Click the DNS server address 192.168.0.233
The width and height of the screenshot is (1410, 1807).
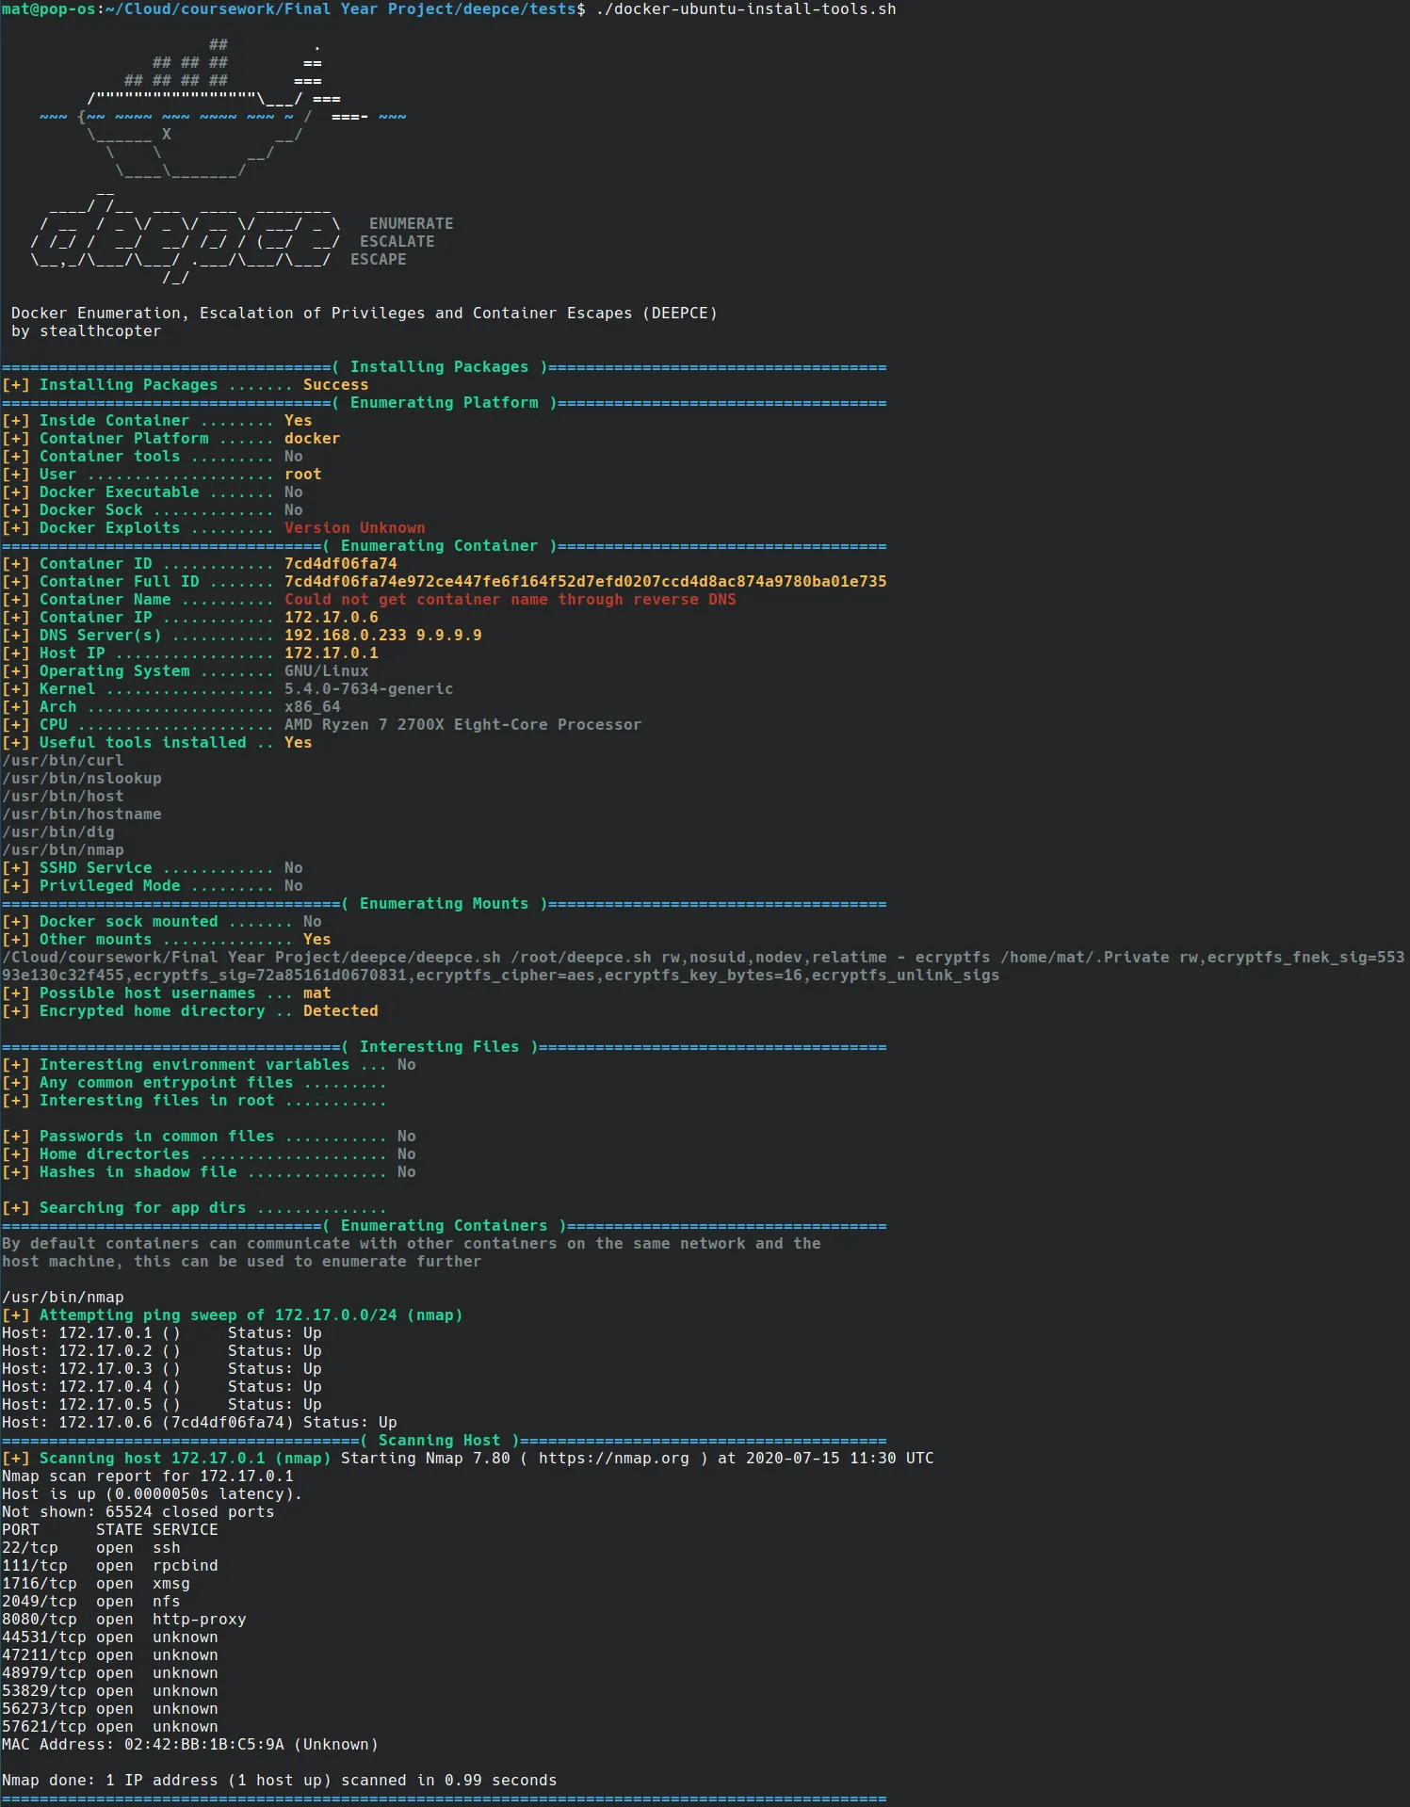pos(345,636)
